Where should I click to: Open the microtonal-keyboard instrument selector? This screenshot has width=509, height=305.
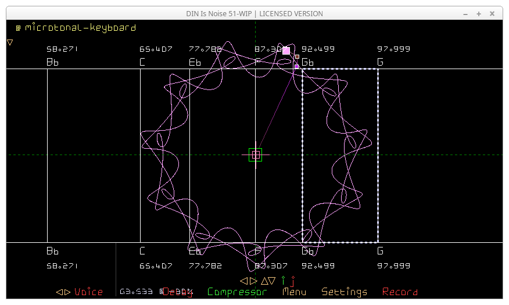(x=76, y=27)
